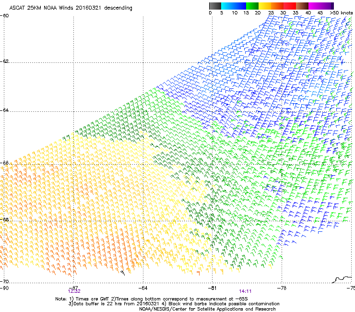Image resolution: width=355 pixels, height=312 pixels.
Task: Click the '10' legend scale label
Action: [235, 13]
